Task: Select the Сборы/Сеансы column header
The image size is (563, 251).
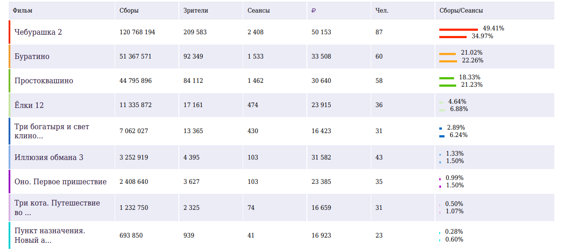Action: click(x=461, y=11)
